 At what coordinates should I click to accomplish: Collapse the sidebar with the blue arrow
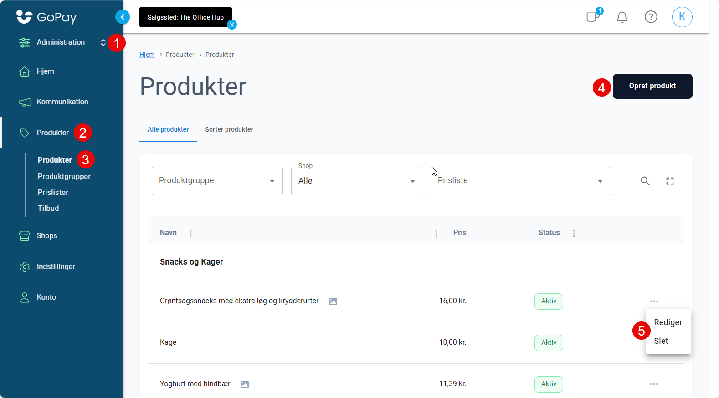click(x=123, y=17)
